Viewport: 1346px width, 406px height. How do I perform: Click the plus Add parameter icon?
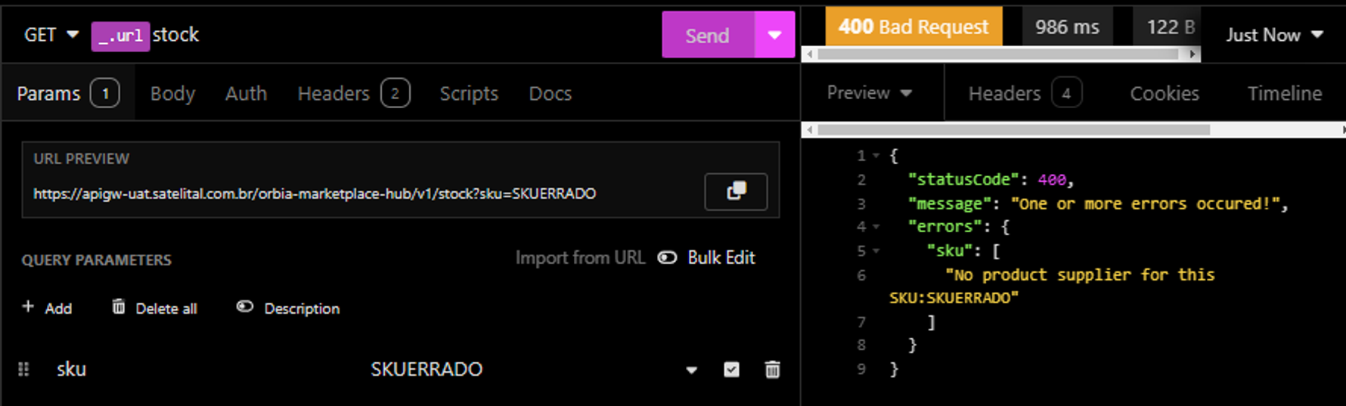[28, 307]
